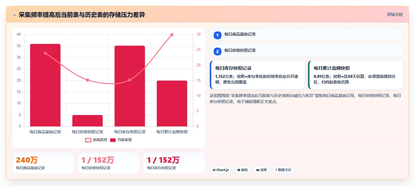Image resolution: width=415 pixels, height=186 pixels.
Task: Click the 进度 tag
Action: (261, 170)
